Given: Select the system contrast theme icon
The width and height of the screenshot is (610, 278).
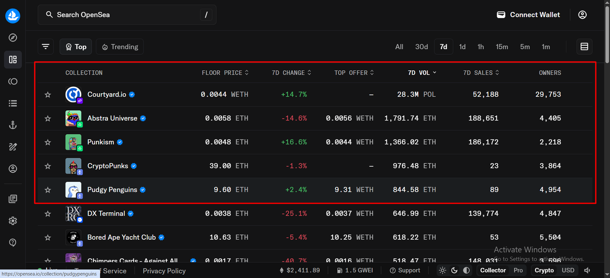Looking at the screenshot, I should pos(467,270).
